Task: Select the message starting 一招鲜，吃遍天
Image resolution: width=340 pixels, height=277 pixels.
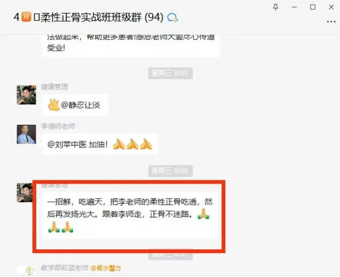Action: [x=129, y=216]
